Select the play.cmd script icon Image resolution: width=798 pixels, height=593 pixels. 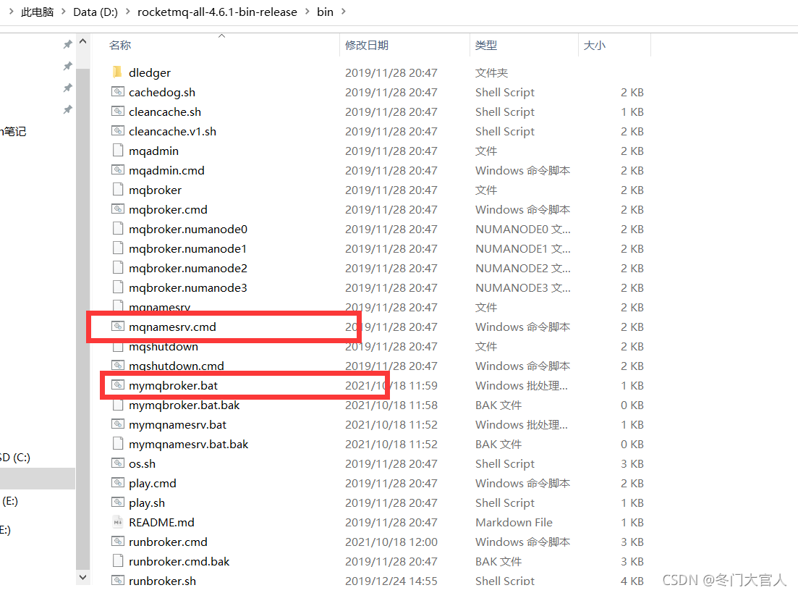pyautogui.click(x=117, y=483)
